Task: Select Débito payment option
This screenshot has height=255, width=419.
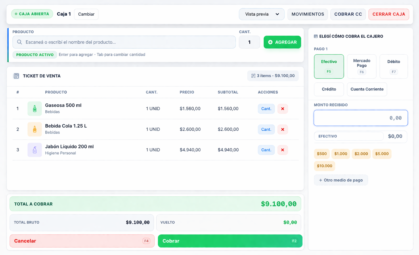Action: (x=393, y=66)
